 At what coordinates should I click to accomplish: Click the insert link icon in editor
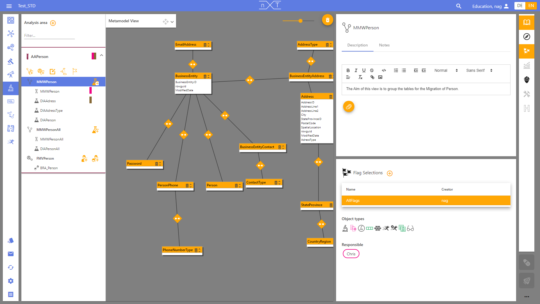click(372, 77)
